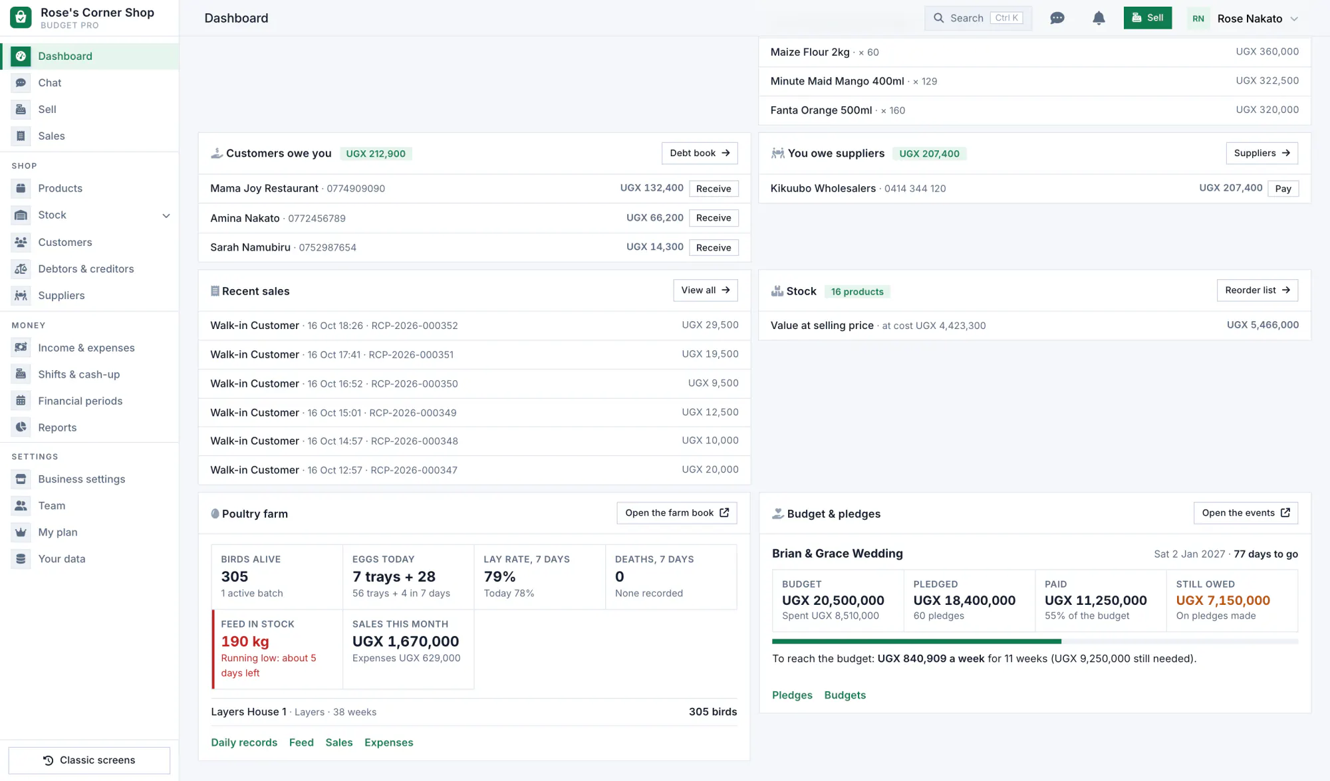The height and width of the screenshot is (781, 1330).
Task: Open Team members icon
Action: coord(21,506)
